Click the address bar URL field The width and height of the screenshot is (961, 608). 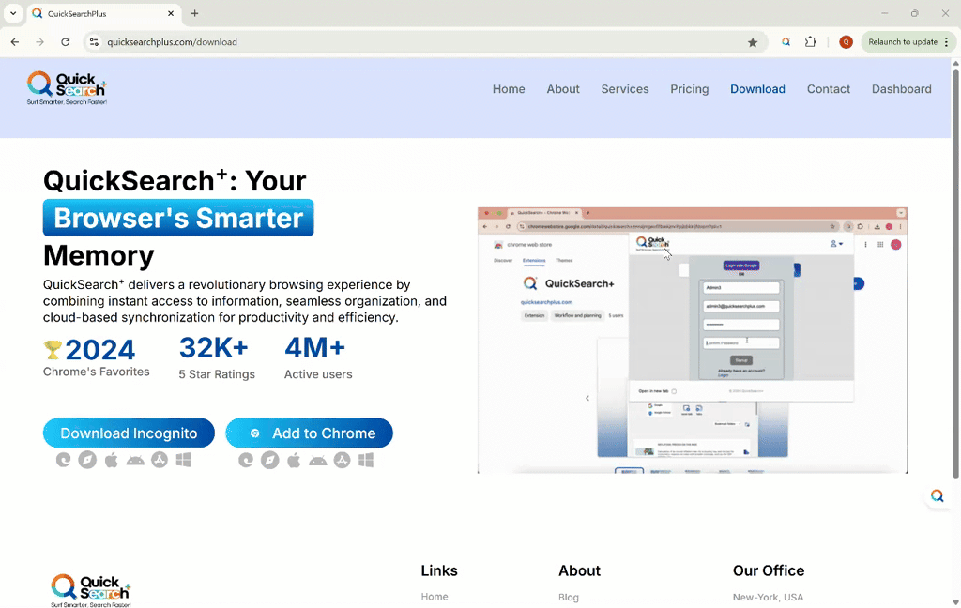[423, 41]
